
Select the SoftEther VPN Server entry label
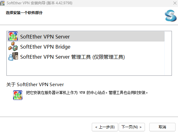[45, 37]
